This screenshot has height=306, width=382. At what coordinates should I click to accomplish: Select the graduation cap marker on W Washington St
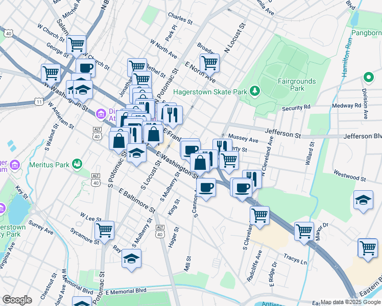83,90
